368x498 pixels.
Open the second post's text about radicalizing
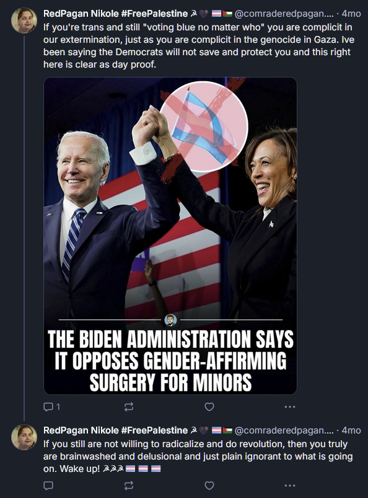click(198, 456)
